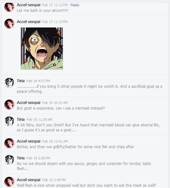
Task: Open Accel-senpai avatar on aircon comment
Action: coord(9,7)
